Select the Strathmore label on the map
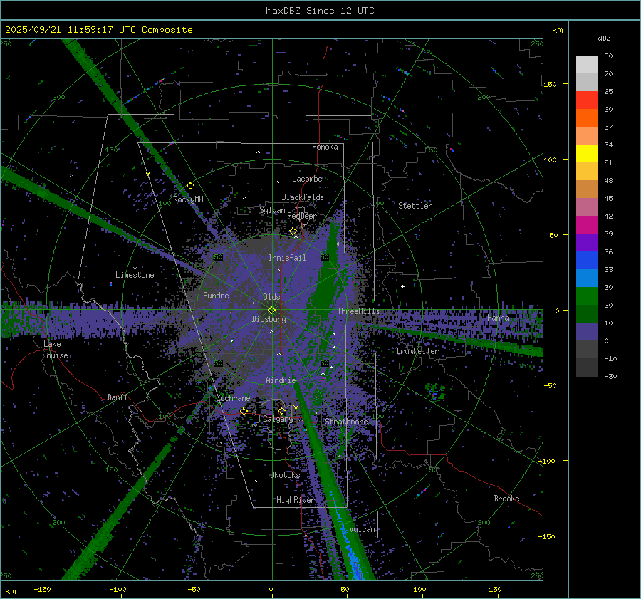The width and height of the screenshot is (641, 599). click(346, 422)
